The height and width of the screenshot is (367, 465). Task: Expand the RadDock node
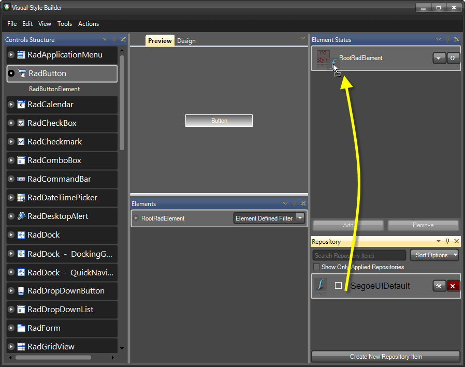[11, 235]
